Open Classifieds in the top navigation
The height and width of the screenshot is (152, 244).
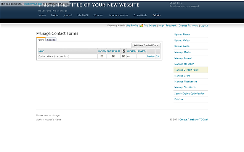click(x=140, y=16)
